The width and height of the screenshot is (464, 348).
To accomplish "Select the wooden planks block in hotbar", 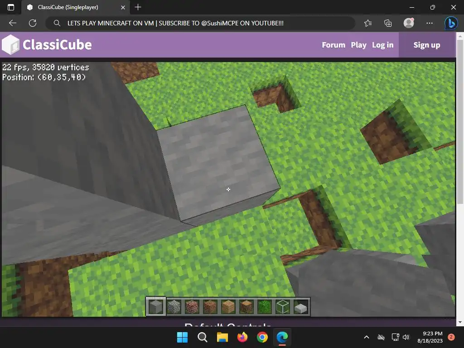I will click(x=228, y=307).
